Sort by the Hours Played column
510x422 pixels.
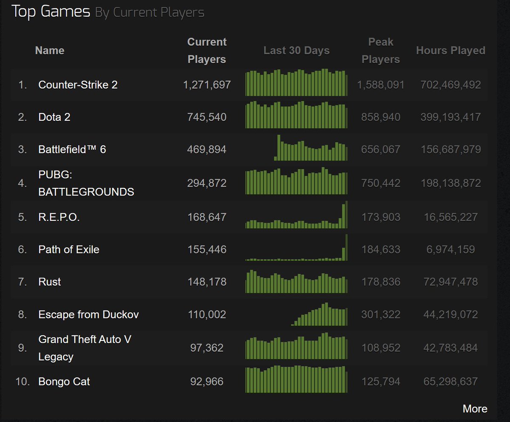[x=450, y=50]
